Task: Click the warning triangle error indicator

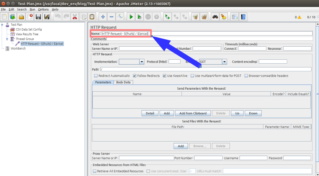Action: coord(299,17)
